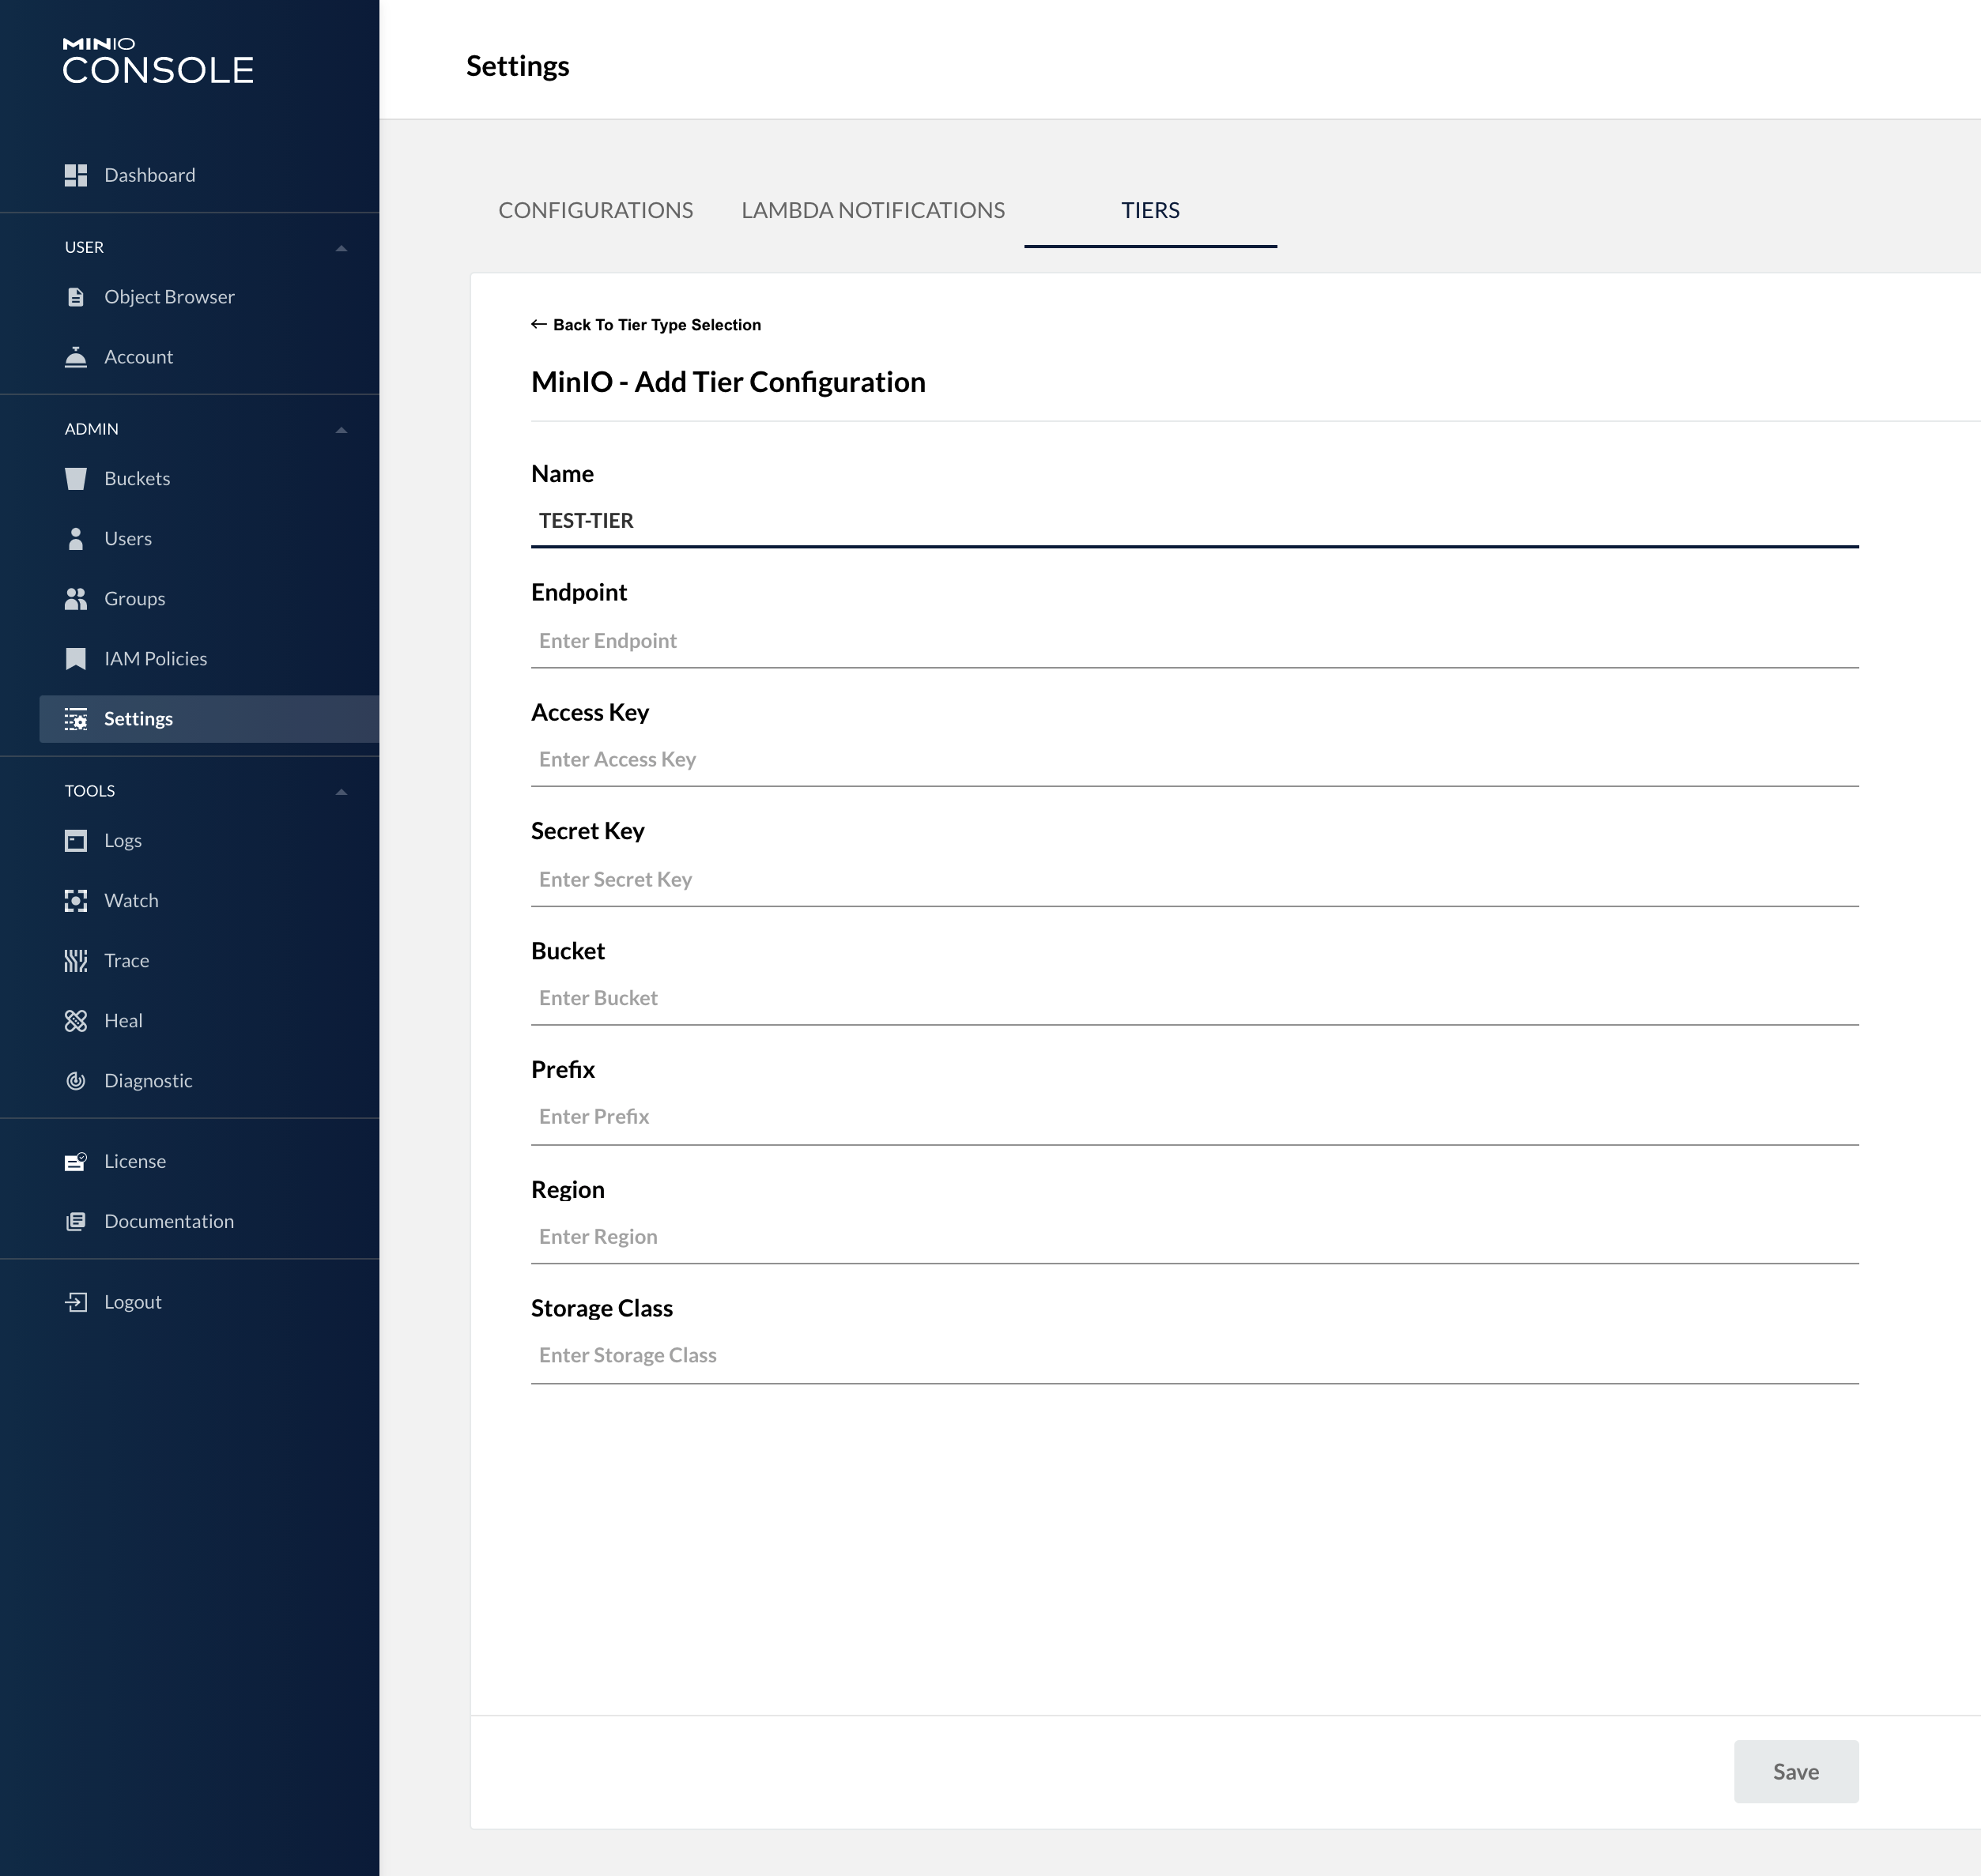This screenshot has height=1876, width=1981.
Task: Click the Enter Region field
Action: click(x=1194, y=1238)
